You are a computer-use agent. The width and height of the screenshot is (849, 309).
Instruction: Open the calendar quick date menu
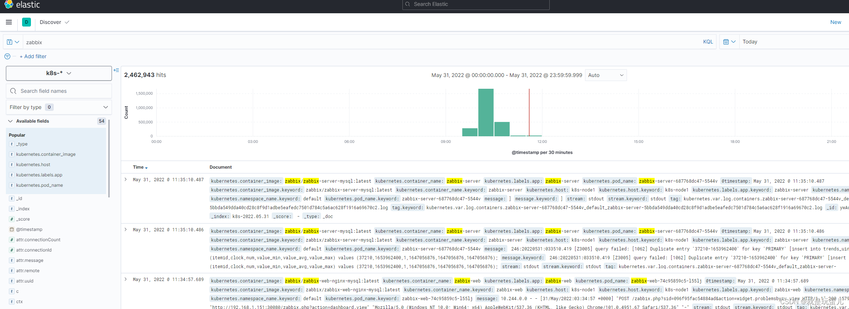[x=729, y=42]
